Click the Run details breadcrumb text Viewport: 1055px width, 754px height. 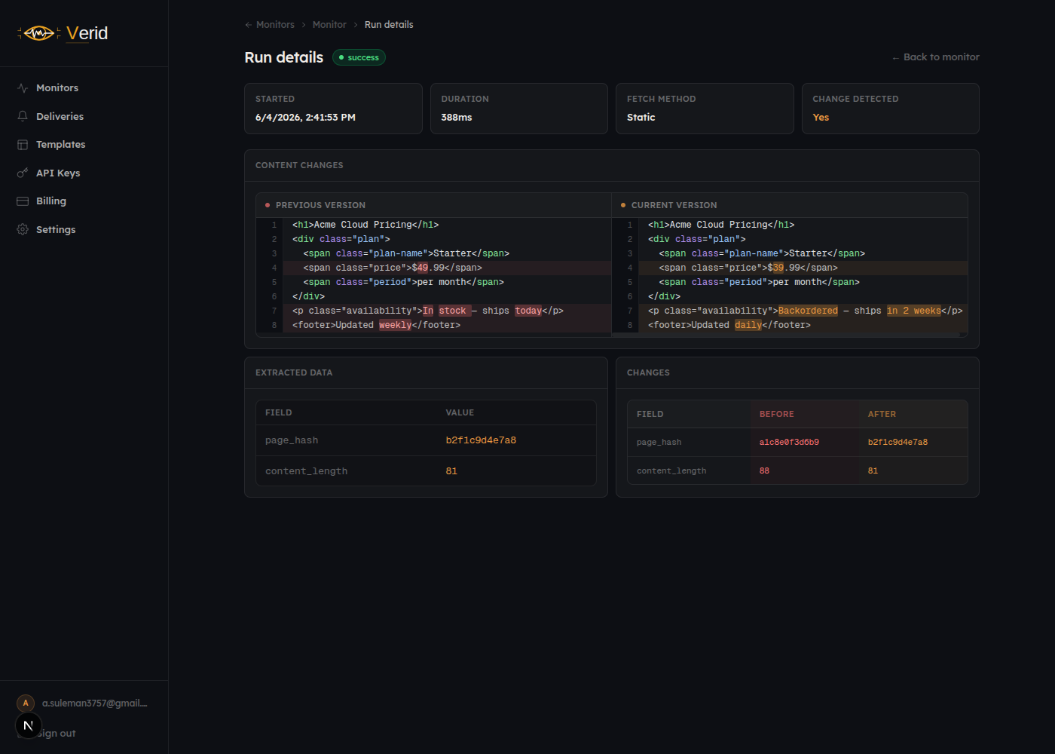click(x=389, y=25)
